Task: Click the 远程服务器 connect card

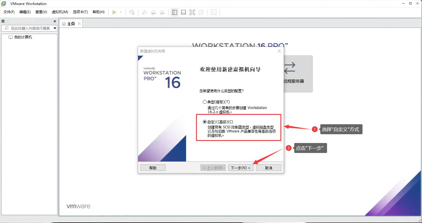Action: pyautogui.click(x=298, y=74)
